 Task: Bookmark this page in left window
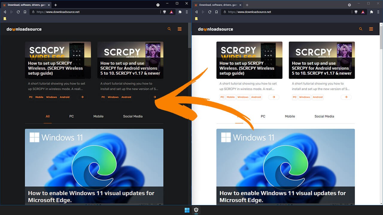coord(25,12)
